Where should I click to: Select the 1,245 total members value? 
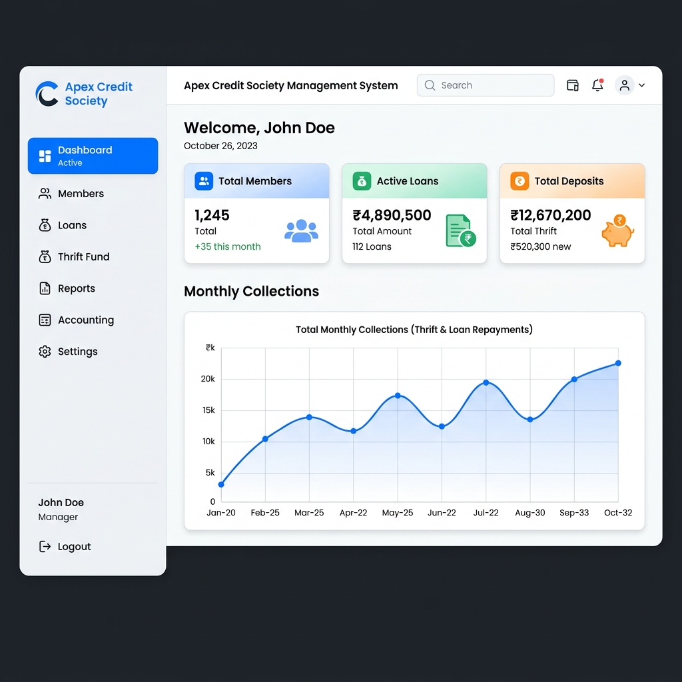point(212,215)
